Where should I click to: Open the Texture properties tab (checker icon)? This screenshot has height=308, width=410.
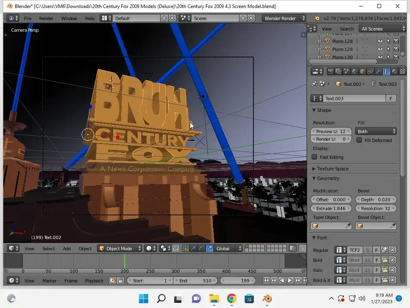click(x=402, y=71)
